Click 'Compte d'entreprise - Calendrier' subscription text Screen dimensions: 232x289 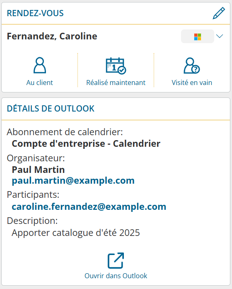[x=86, y=144]
